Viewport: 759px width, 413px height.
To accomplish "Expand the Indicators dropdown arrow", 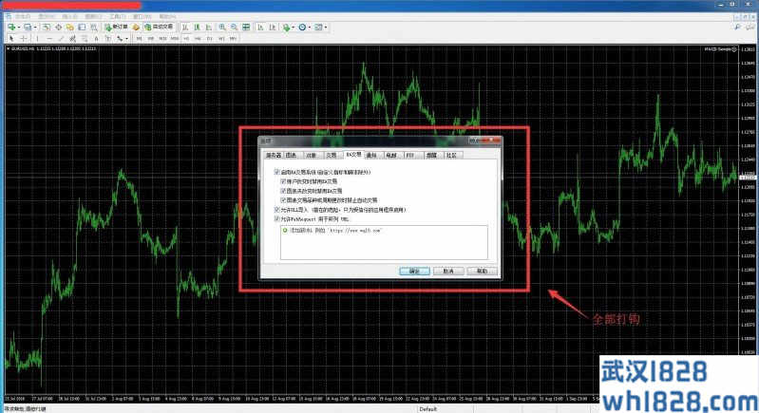I will [293, 28].
